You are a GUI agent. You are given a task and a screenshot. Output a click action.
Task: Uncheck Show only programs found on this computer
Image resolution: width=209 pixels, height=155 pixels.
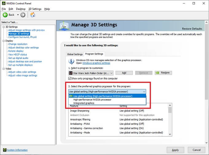click(x=70, y=79)
